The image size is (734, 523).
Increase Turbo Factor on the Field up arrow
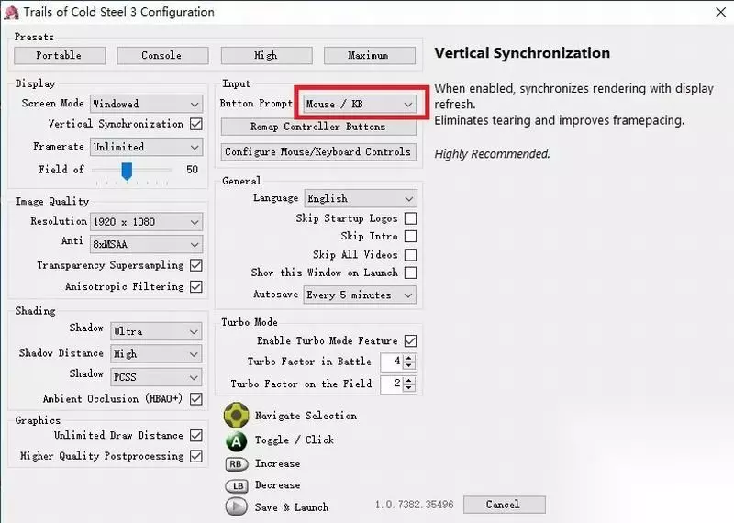(x=409, y=380)
